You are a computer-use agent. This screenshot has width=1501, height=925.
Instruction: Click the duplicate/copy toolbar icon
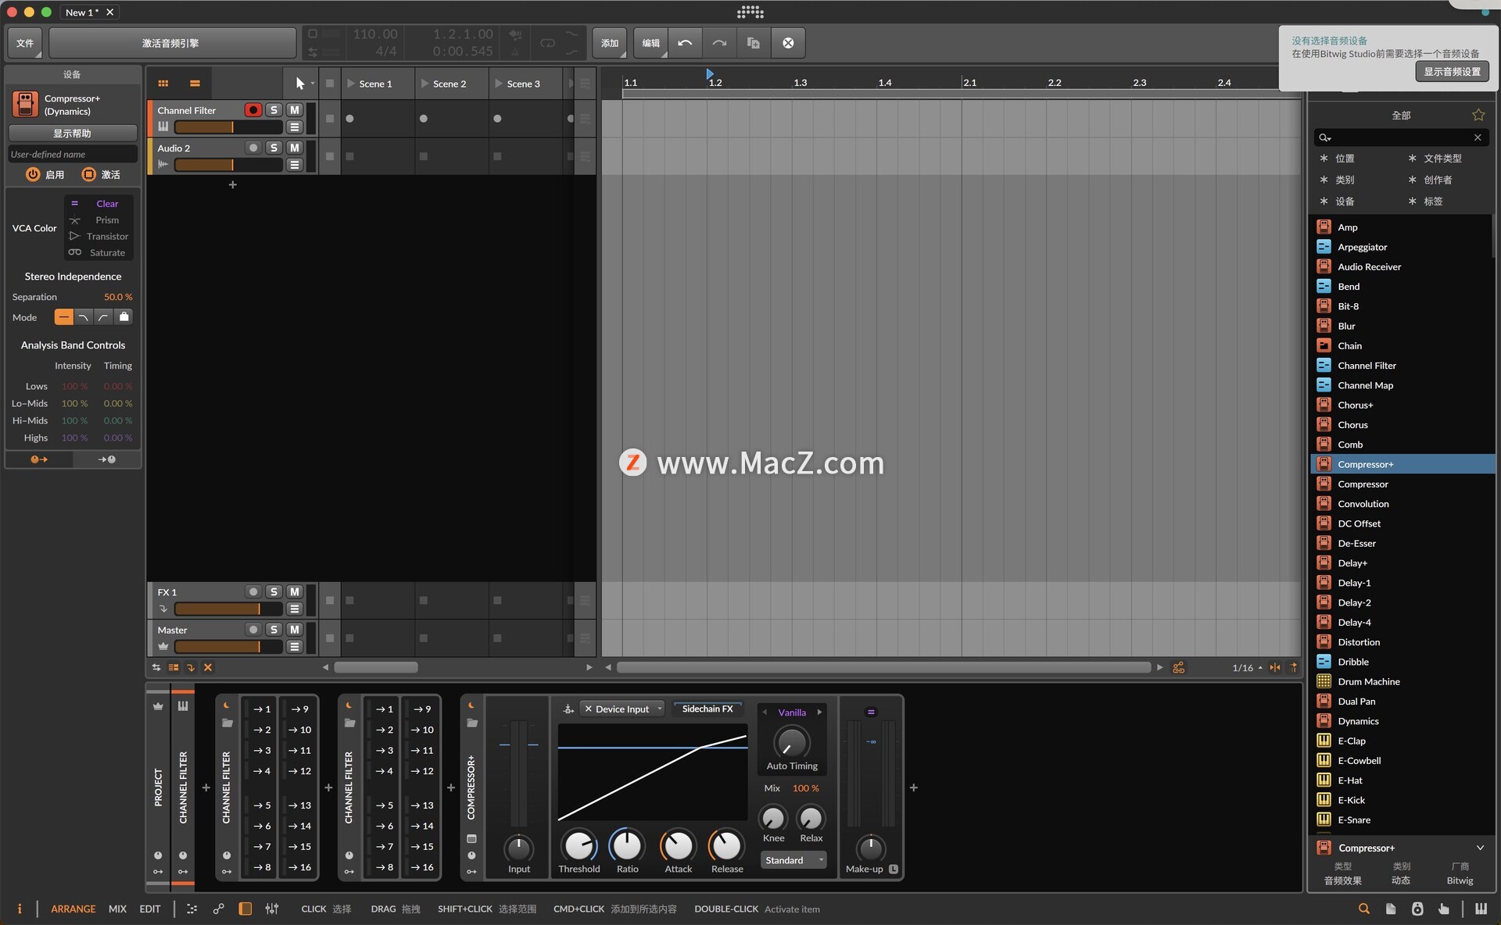[753, 43]
